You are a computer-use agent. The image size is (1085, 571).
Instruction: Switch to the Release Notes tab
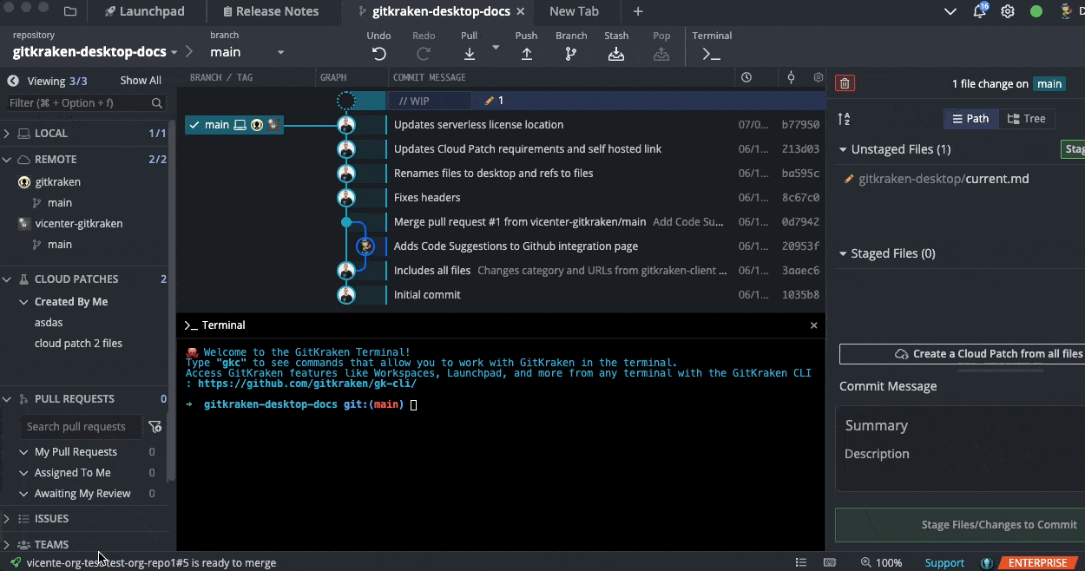click(271, 11)
